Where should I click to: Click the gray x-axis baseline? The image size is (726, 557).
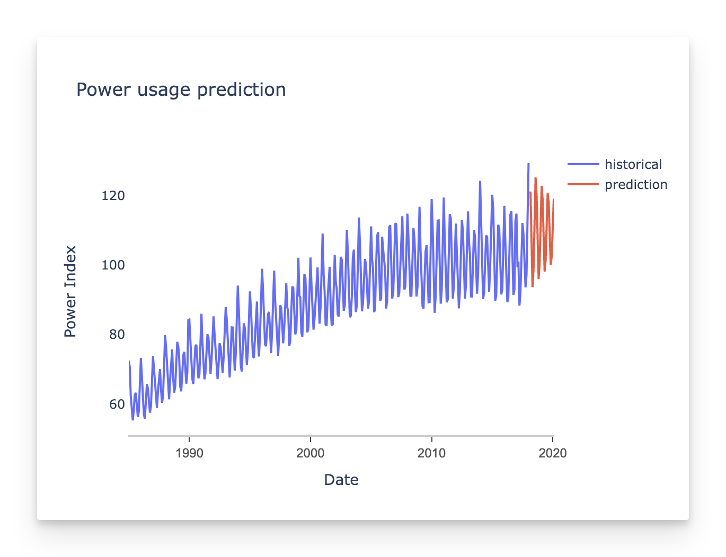(x=340, y=435)
